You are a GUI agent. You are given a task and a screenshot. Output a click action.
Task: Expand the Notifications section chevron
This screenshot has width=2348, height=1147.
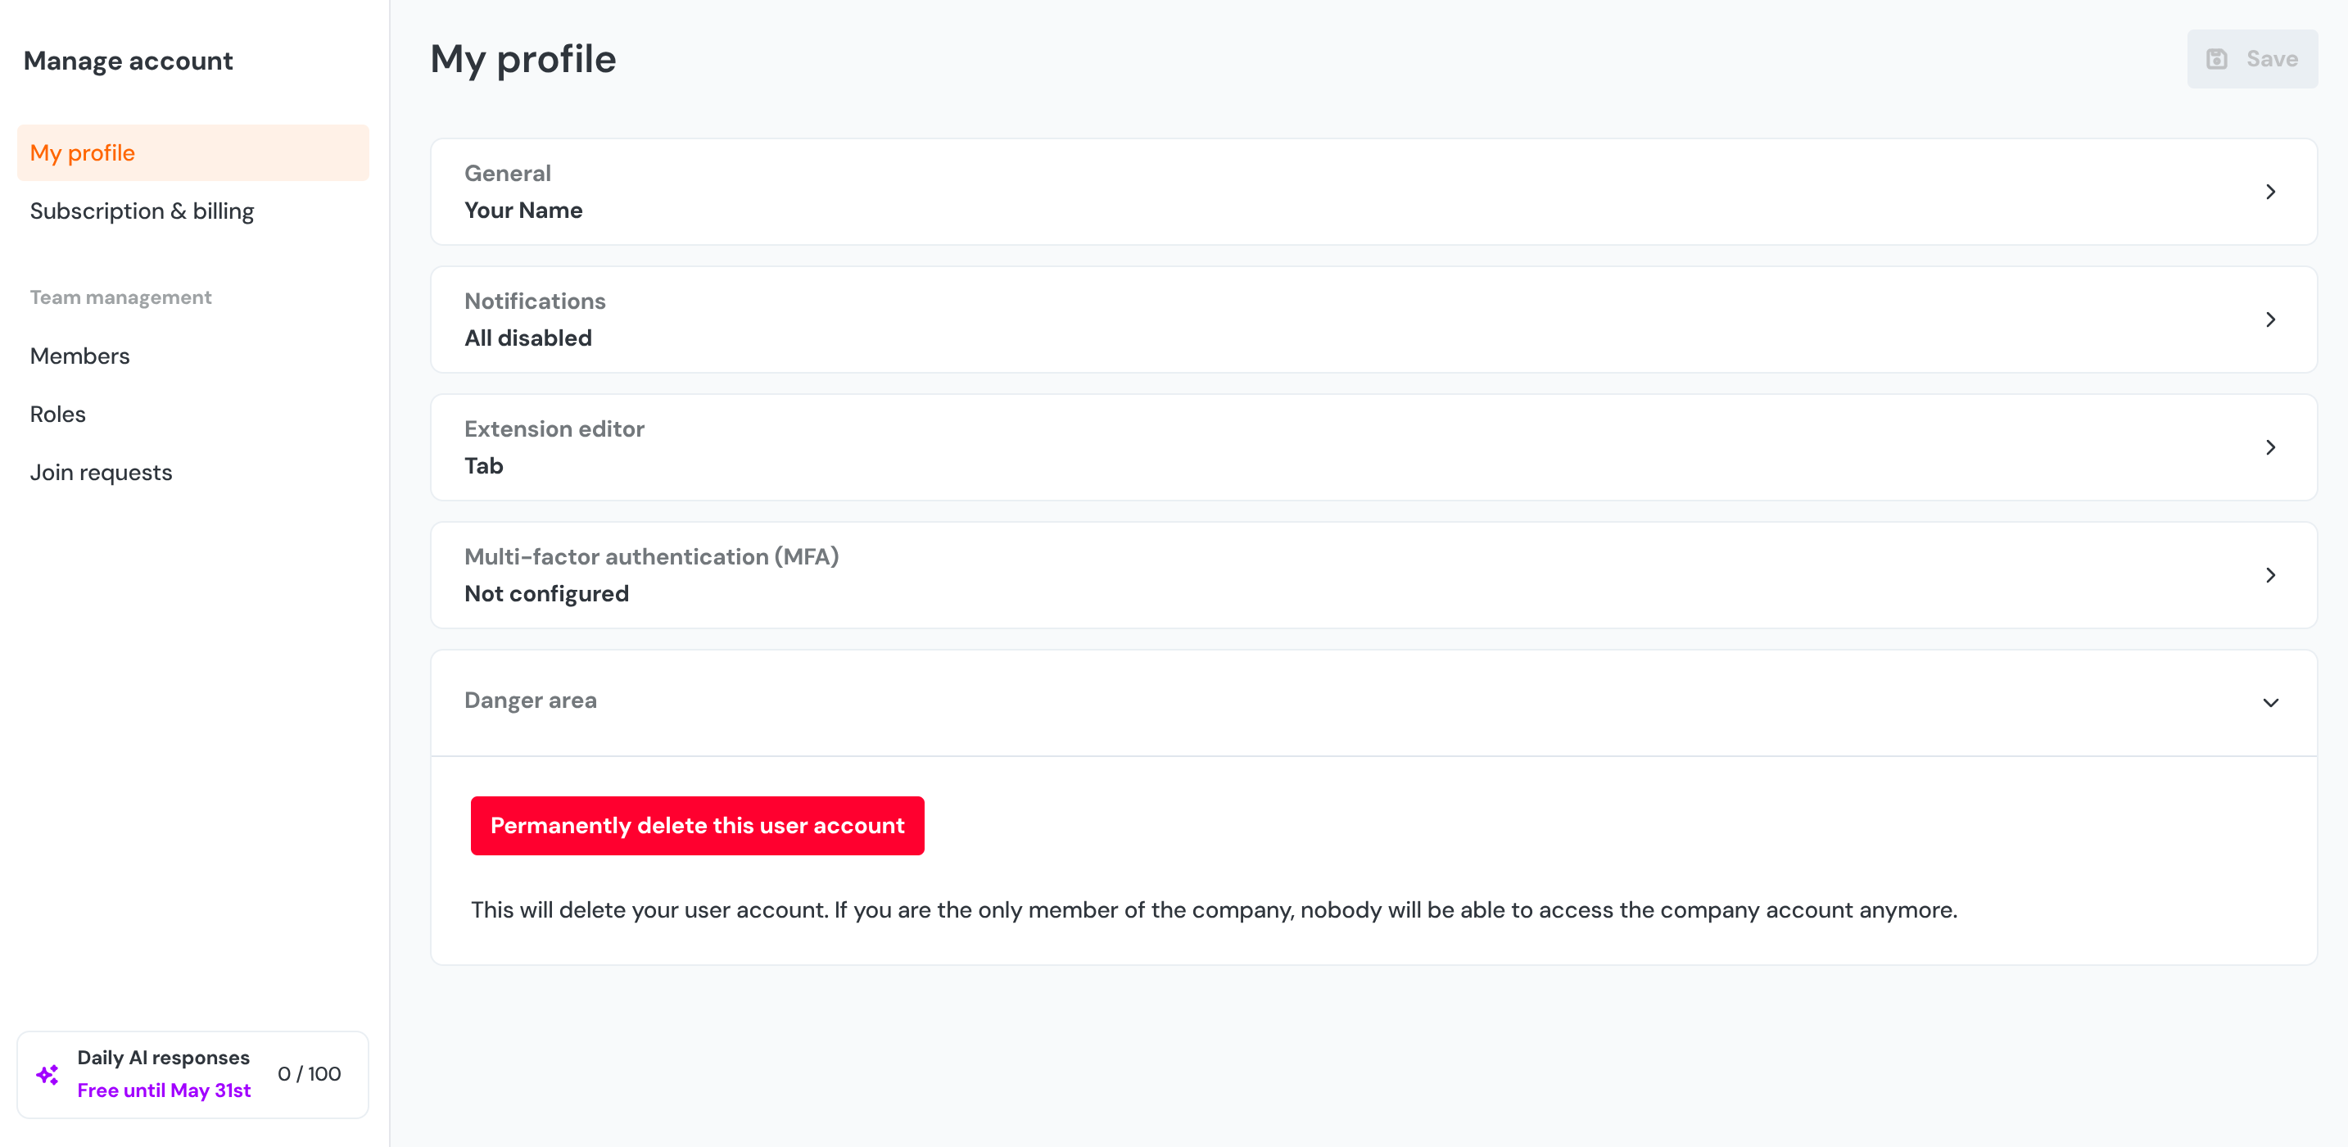(x=2270, y=320)
